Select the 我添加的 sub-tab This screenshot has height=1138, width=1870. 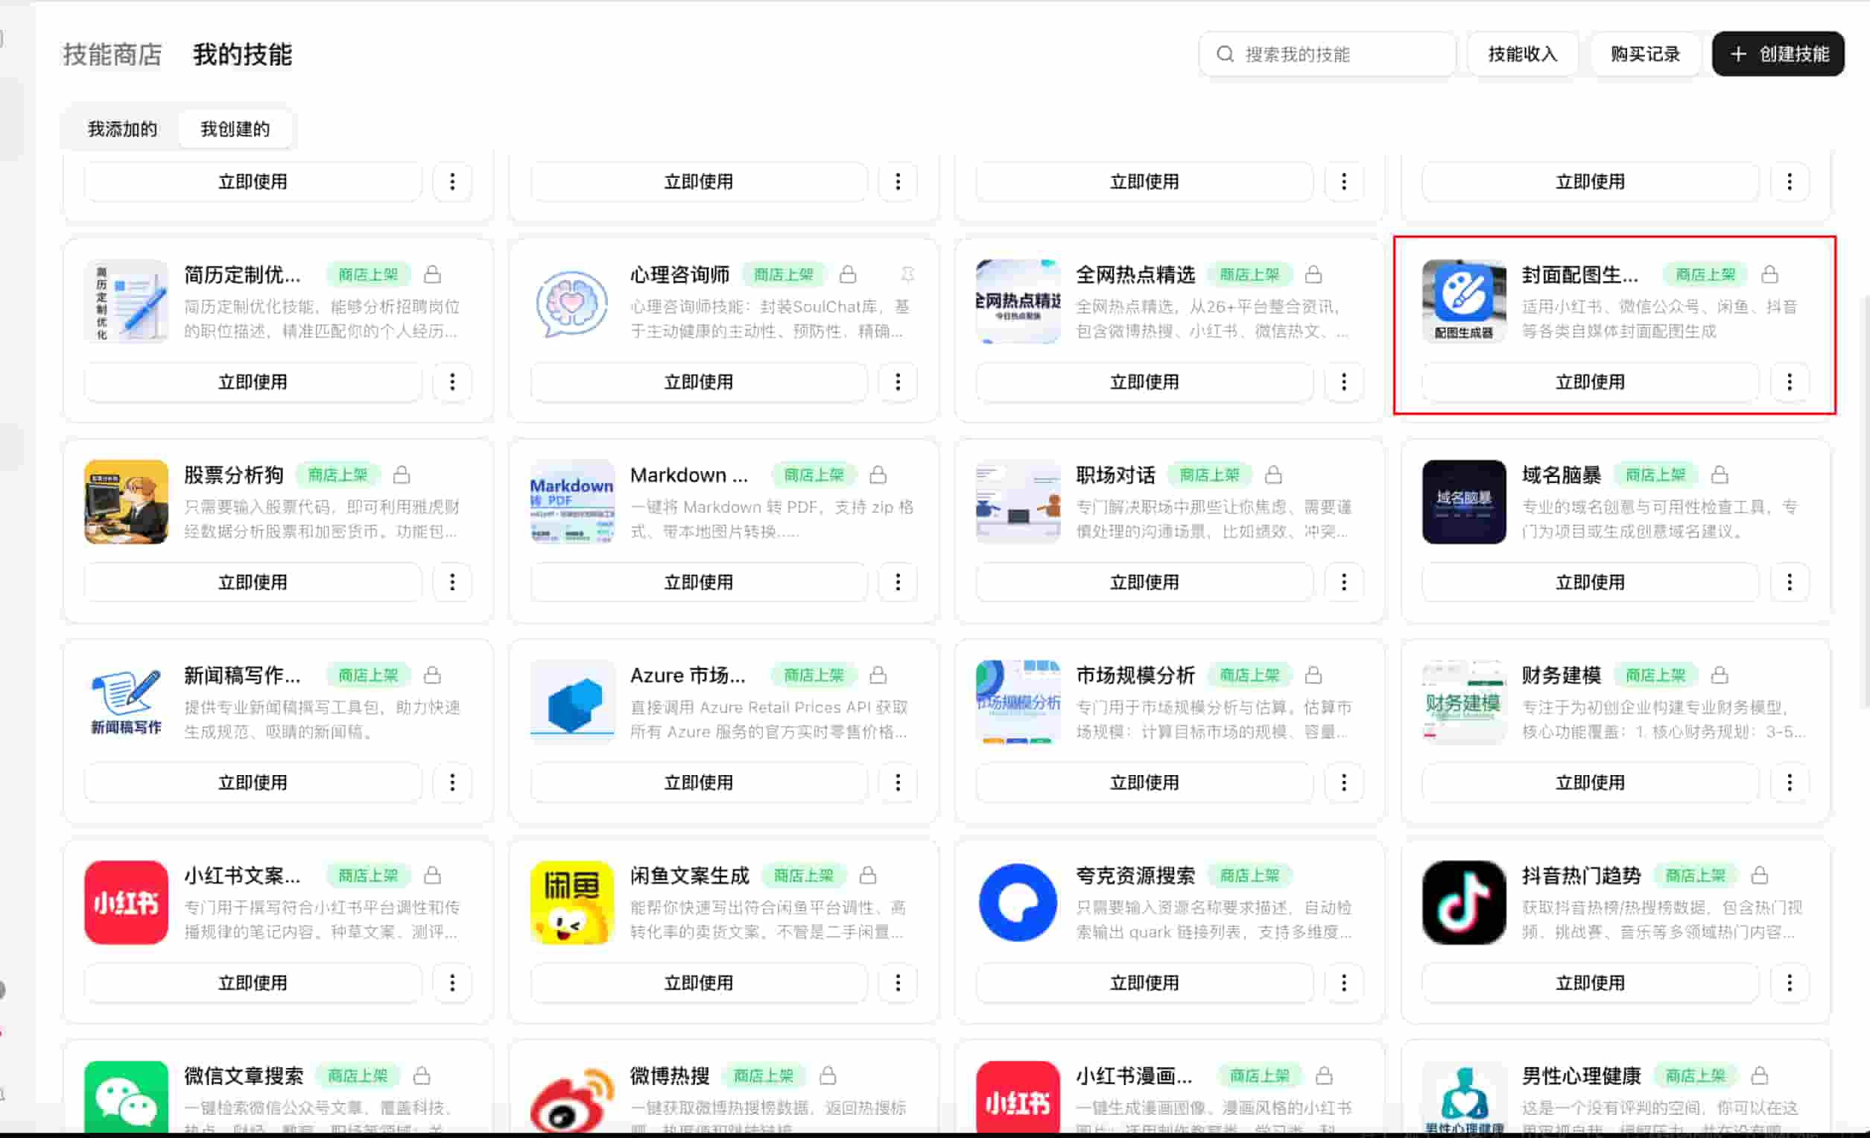tap(122, 129)
